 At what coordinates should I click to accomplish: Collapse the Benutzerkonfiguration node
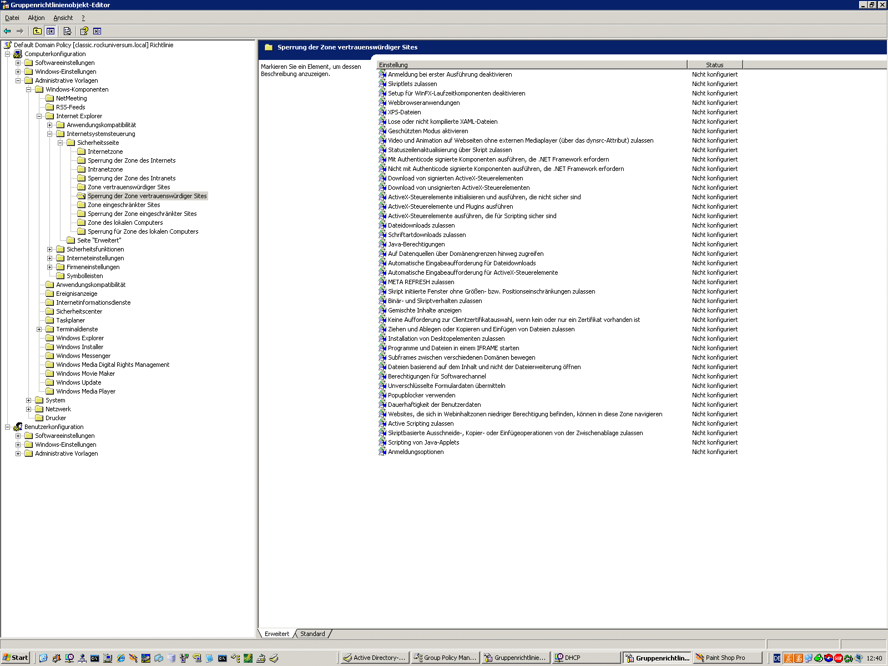pyautogui.click(x=7, y=427)
